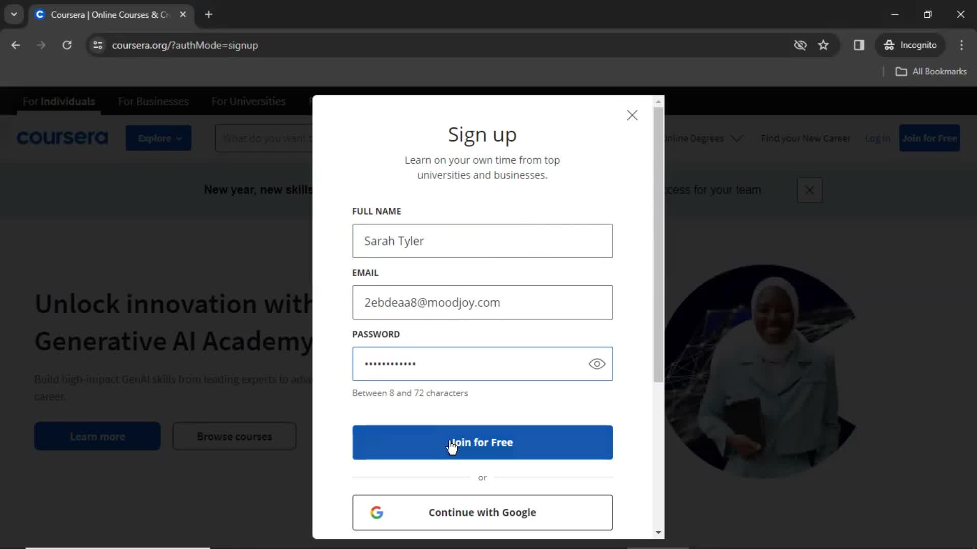Image resolution: width=977 pixels, height=549 pixels.
Task: Click the Explore dropdown arrow
Action: coord(177,137)
